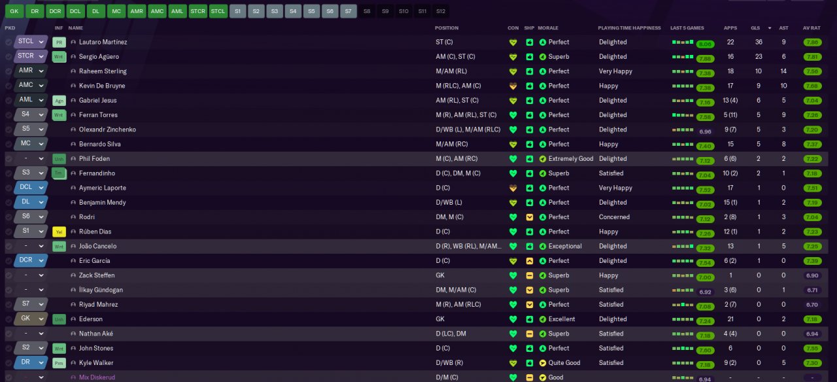Click the condition heart icon for Kevin De Bruyne
837x382 pixels.
tap(513, 86)
